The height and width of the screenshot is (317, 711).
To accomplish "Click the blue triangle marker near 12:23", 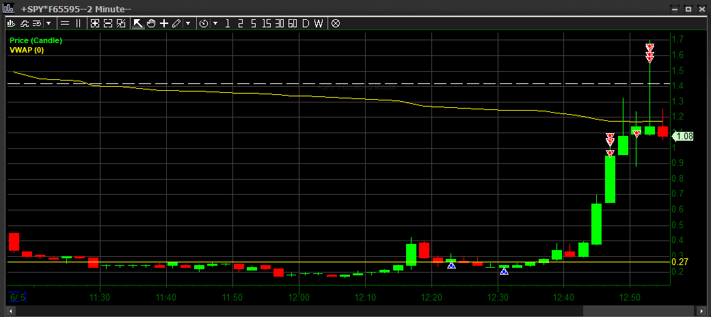I will pyautogui.click(x=451, y=265).
